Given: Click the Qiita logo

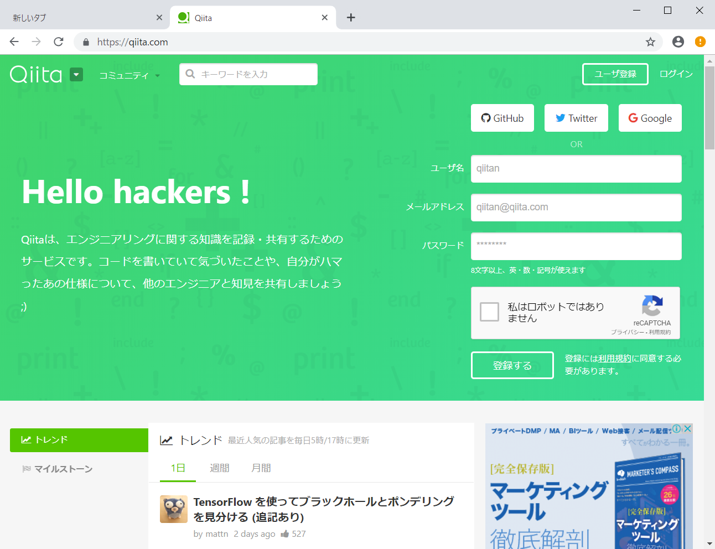Looking at the screenshot, I should point(34,74).
